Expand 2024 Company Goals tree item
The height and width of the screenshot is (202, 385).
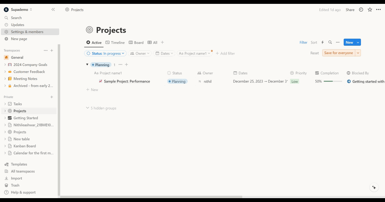[5, 65]
